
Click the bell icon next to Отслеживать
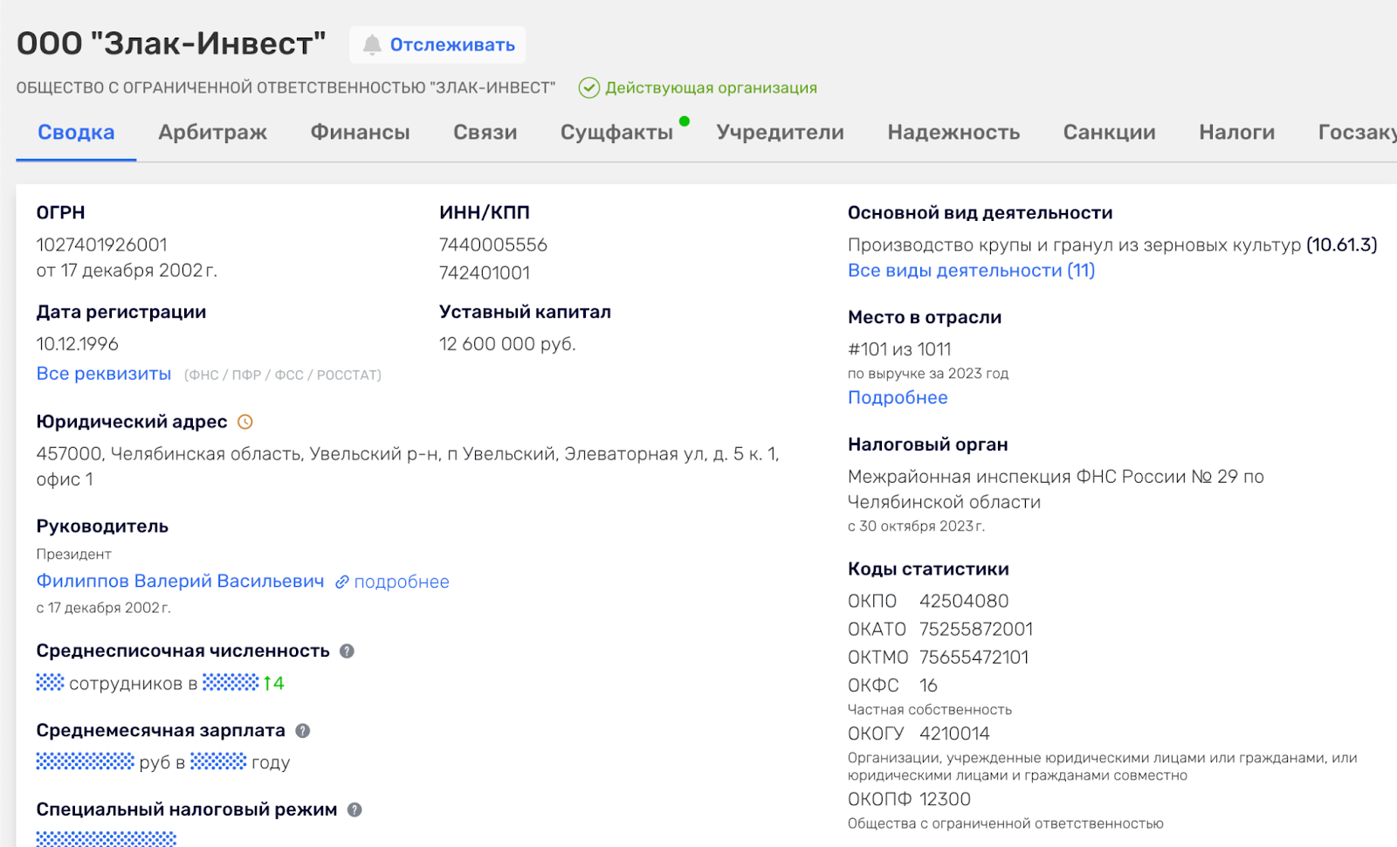[372, 45]
